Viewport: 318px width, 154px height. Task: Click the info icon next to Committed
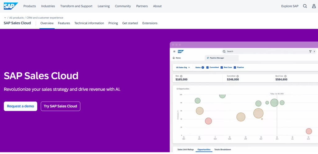[238, 76]
